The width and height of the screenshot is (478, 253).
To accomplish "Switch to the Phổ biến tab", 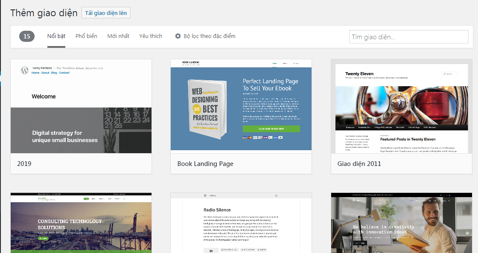I will [x=86, y=36].
